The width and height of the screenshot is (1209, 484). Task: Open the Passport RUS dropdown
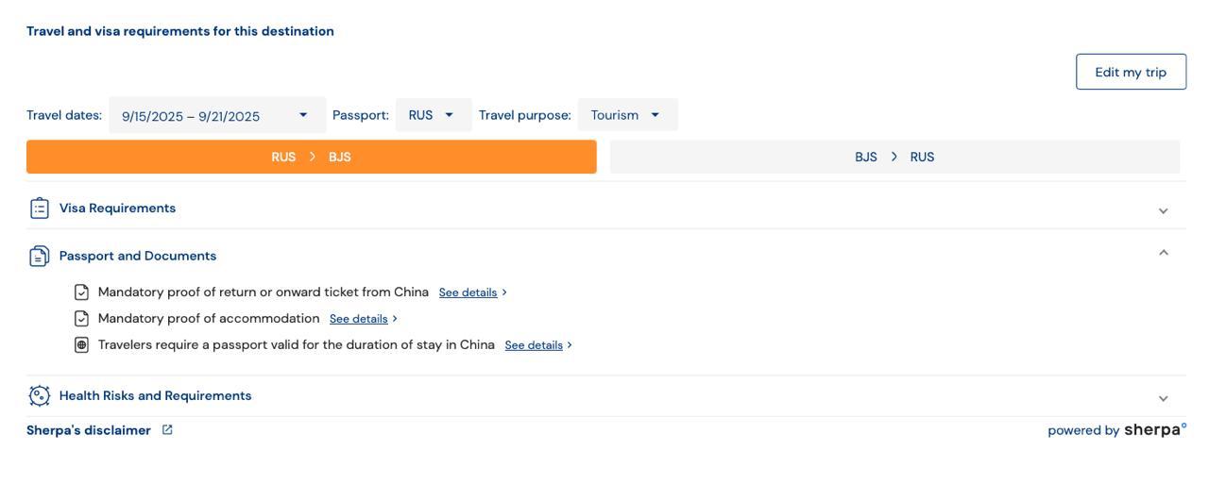tap(433, 115)
